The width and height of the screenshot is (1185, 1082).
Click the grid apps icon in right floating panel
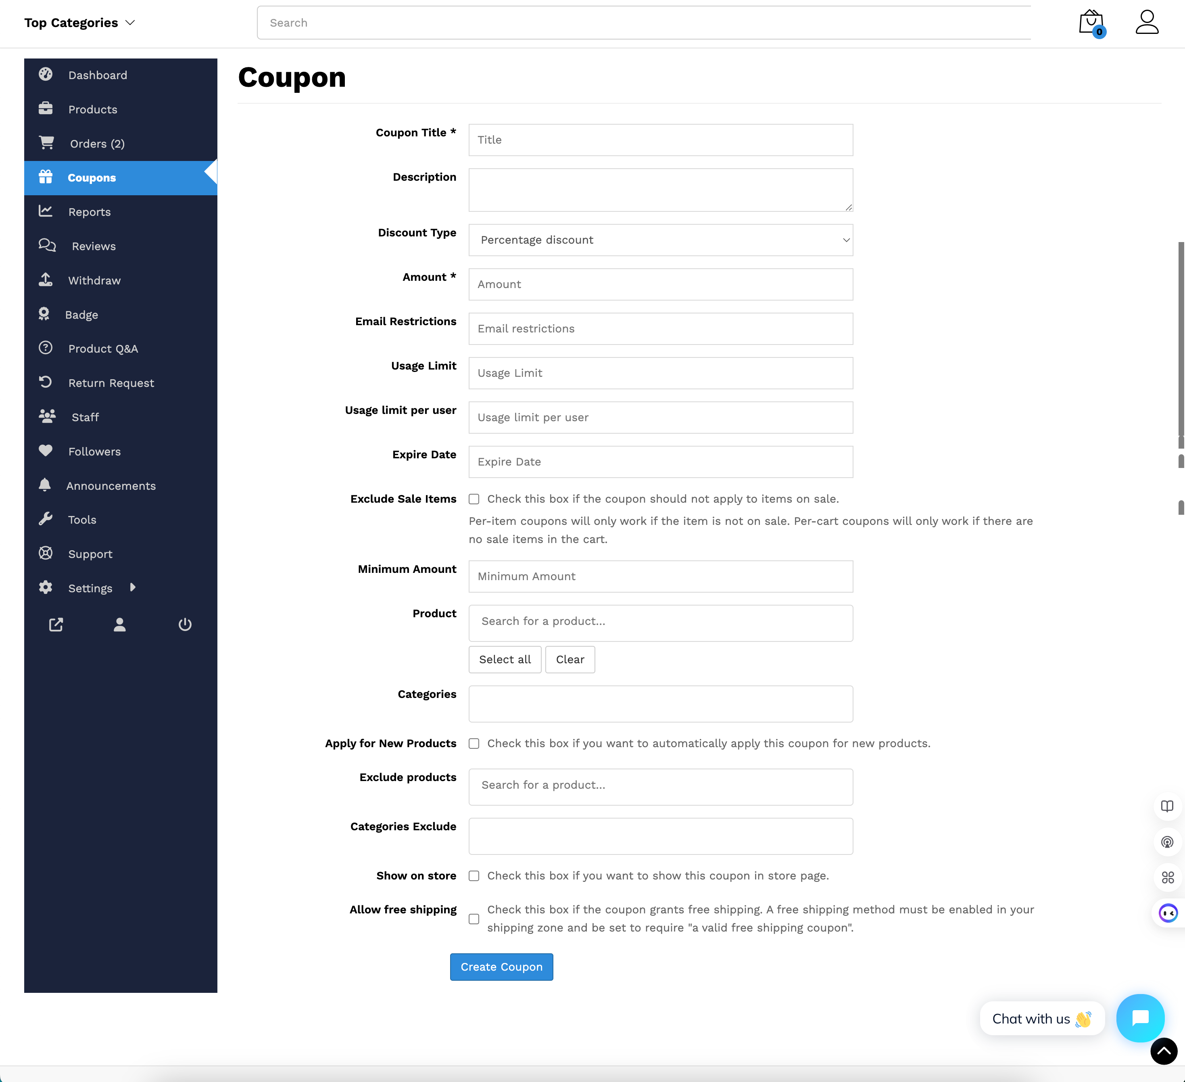pos(1167,877)
